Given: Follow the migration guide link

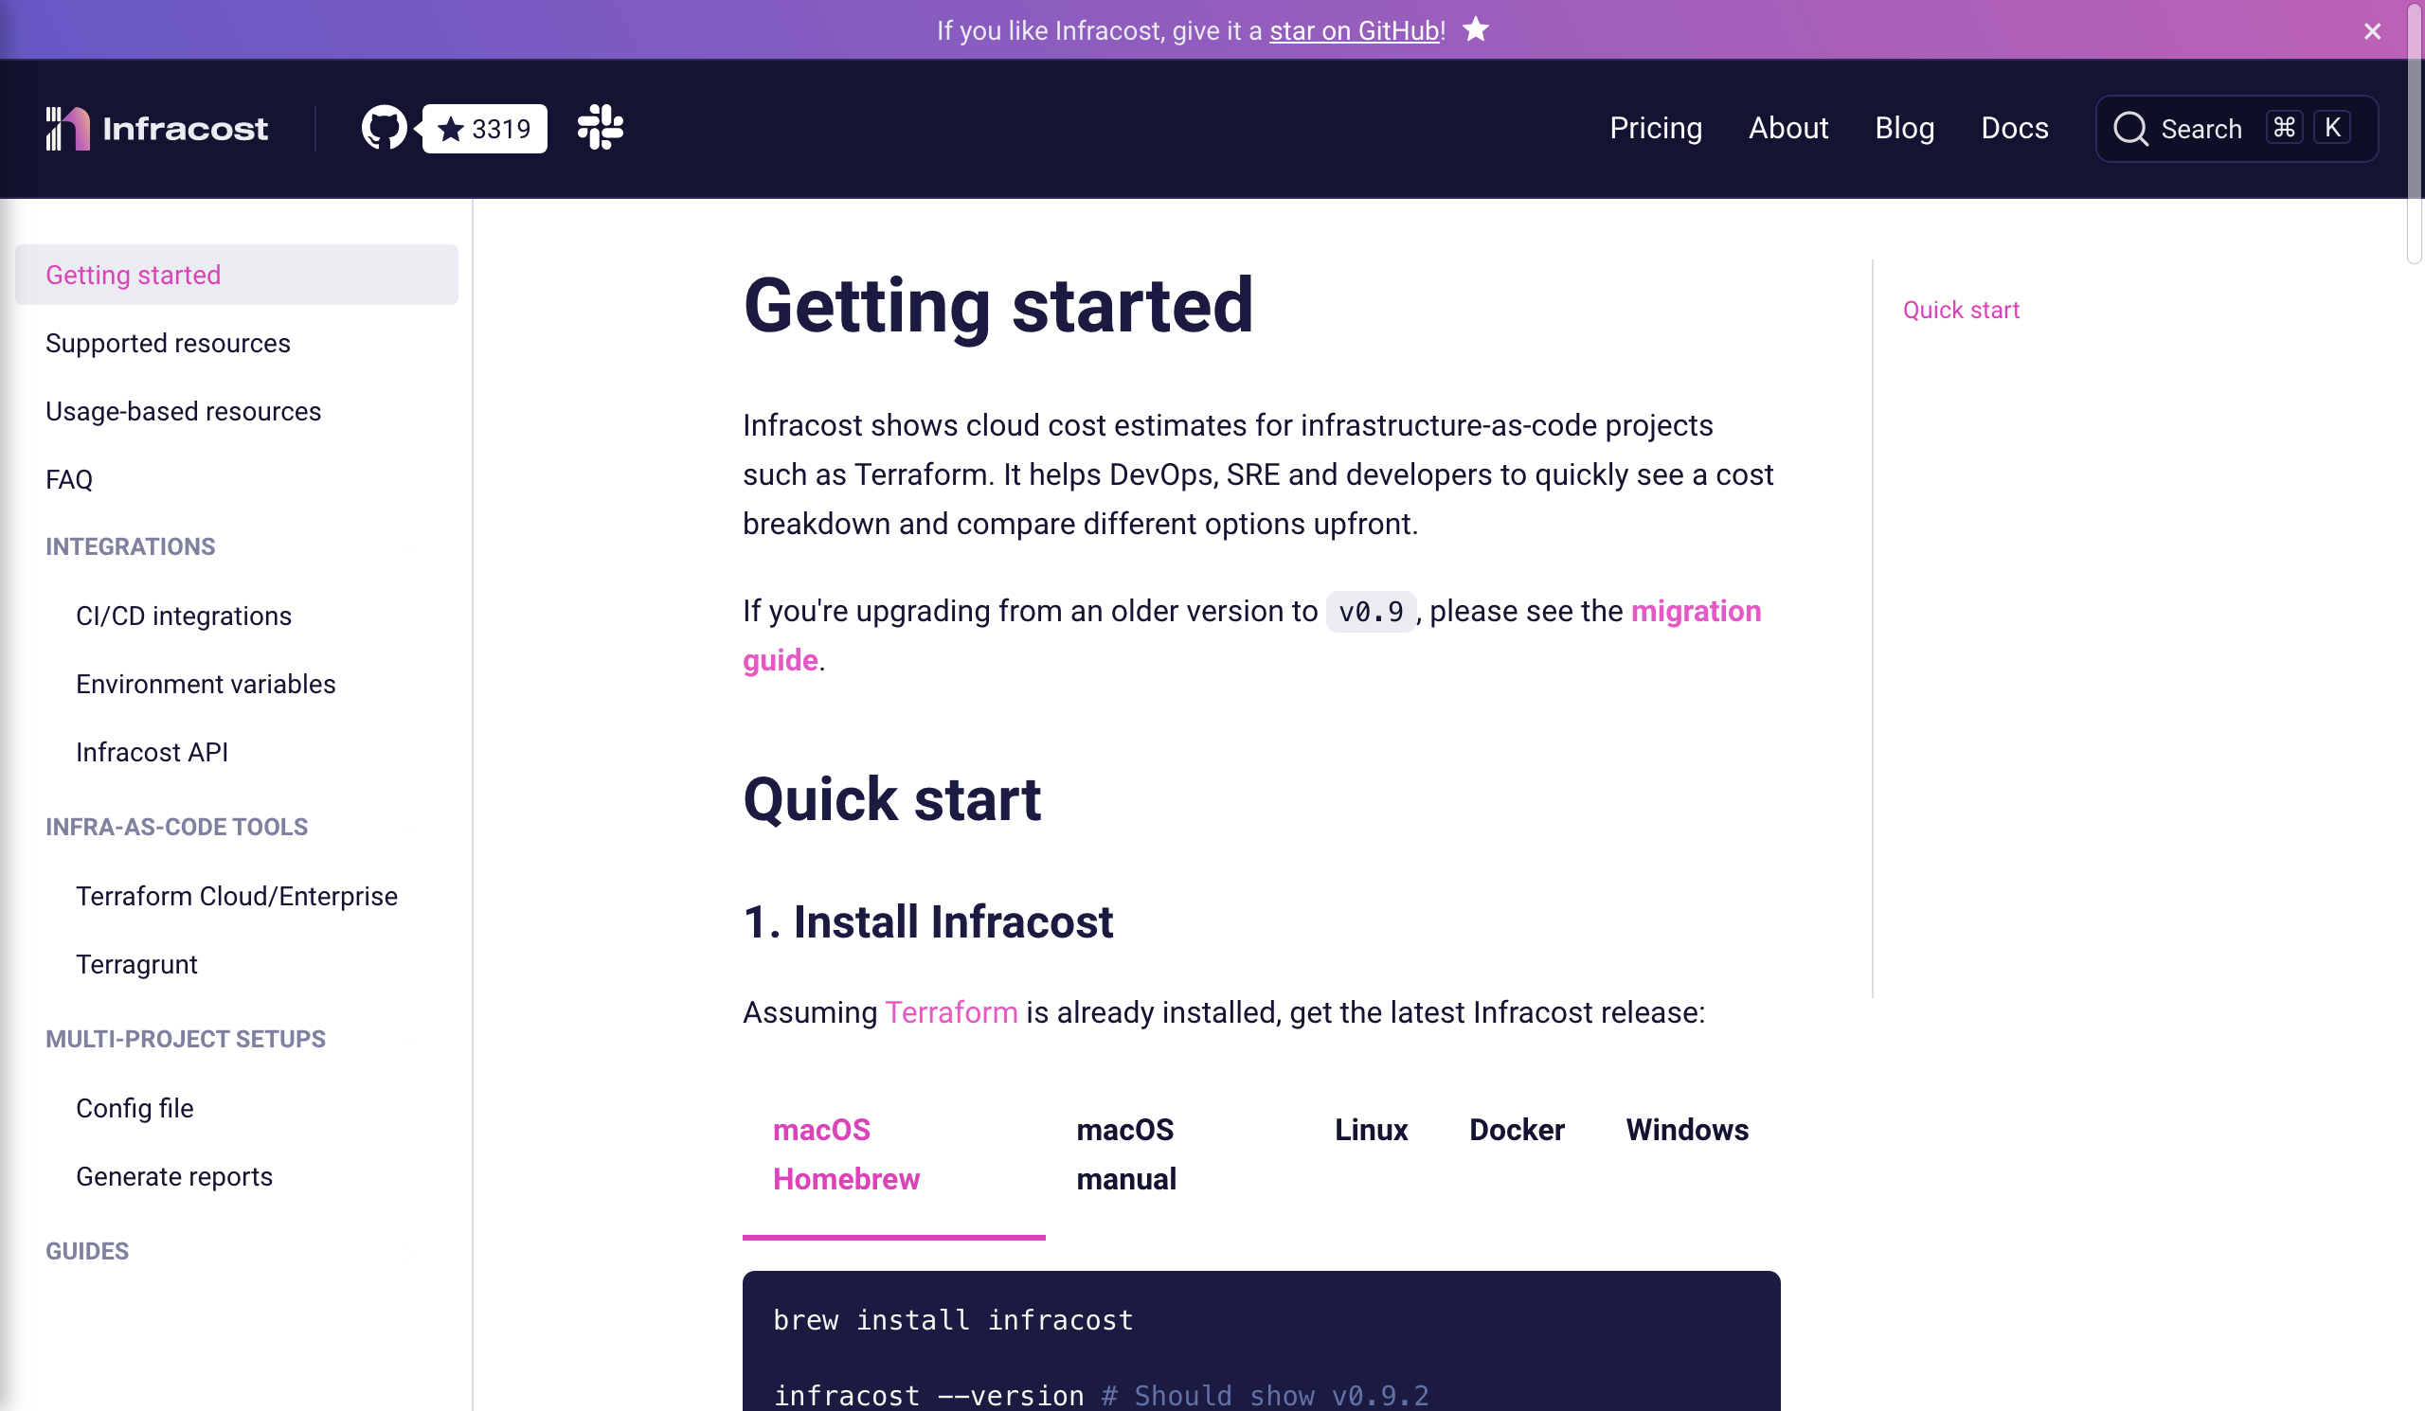Looking at the screenshot, I should pyautogui.click(x=1696, y=611).
